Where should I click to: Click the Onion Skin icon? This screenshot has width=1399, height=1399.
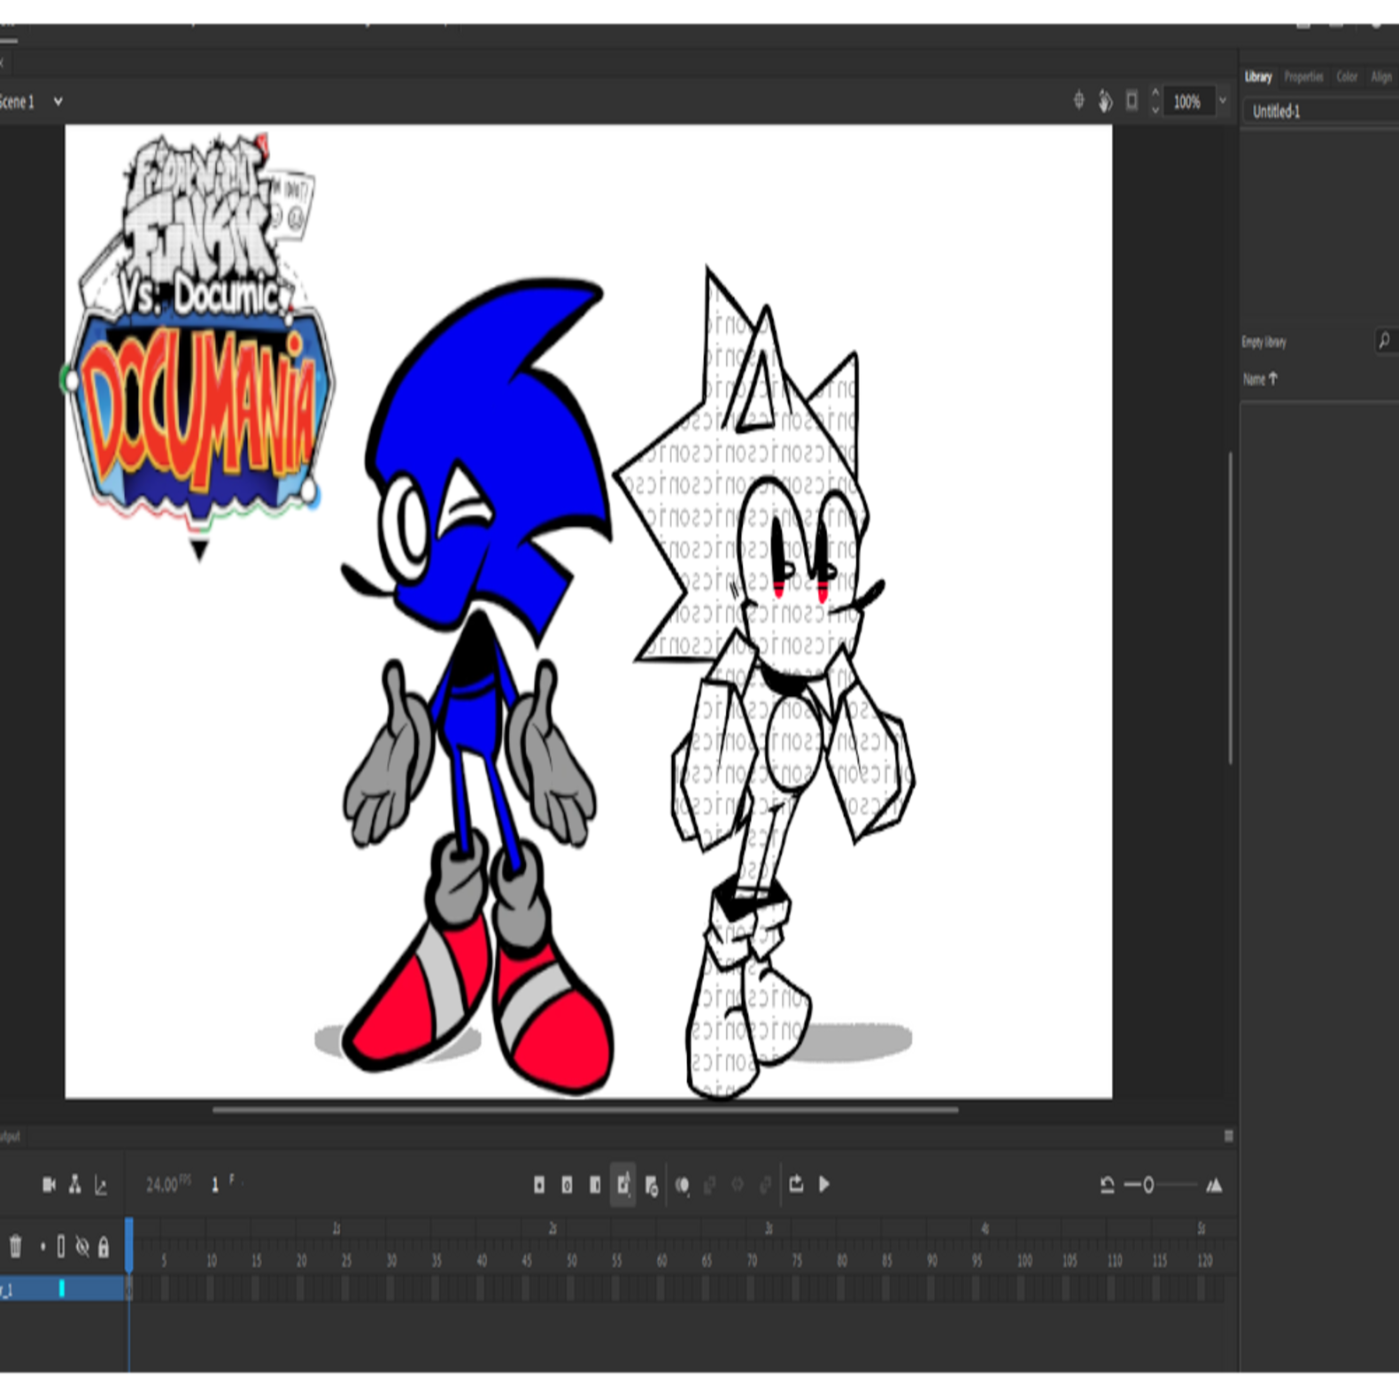point(682,1185)
